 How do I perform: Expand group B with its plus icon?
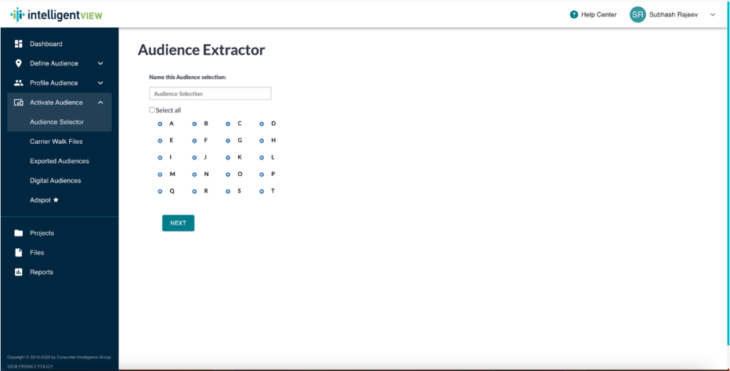click(195, 124)
